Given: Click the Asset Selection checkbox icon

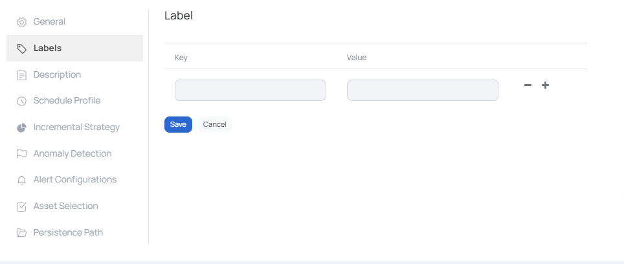Looking at the screenshot, I should (x=21, y=206).
